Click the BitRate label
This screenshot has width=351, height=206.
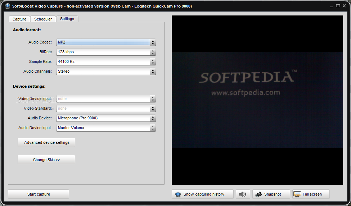[x=46, y=52]
